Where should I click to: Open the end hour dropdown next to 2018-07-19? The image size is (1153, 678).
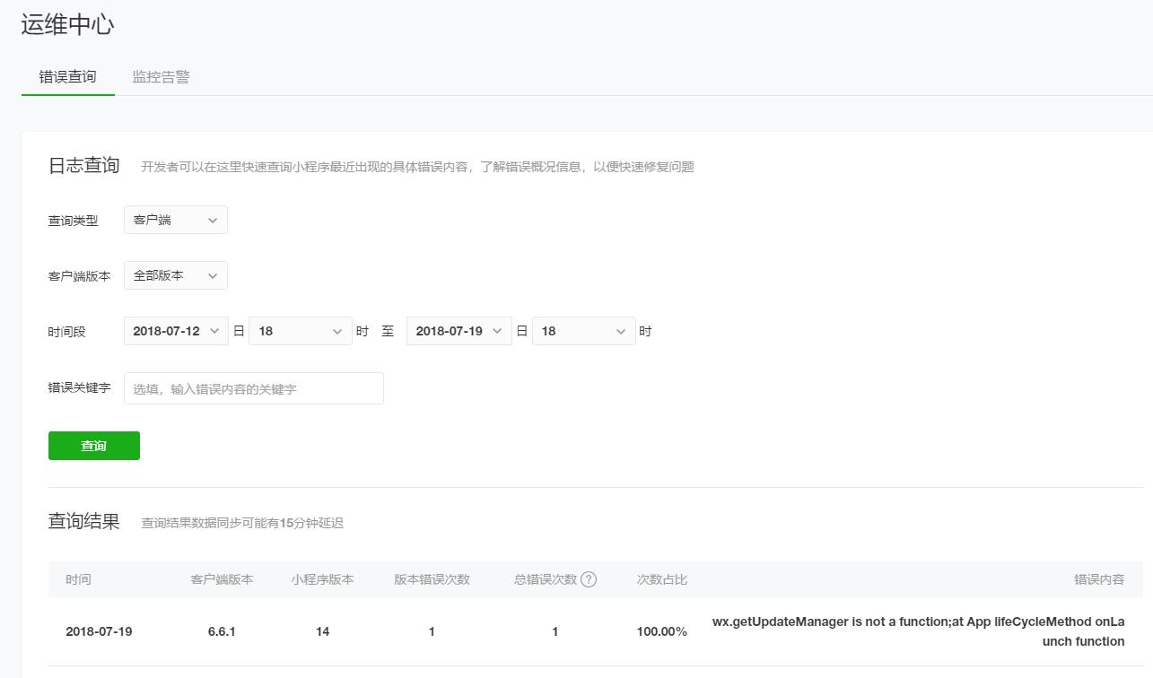click(x=583, y=330)
